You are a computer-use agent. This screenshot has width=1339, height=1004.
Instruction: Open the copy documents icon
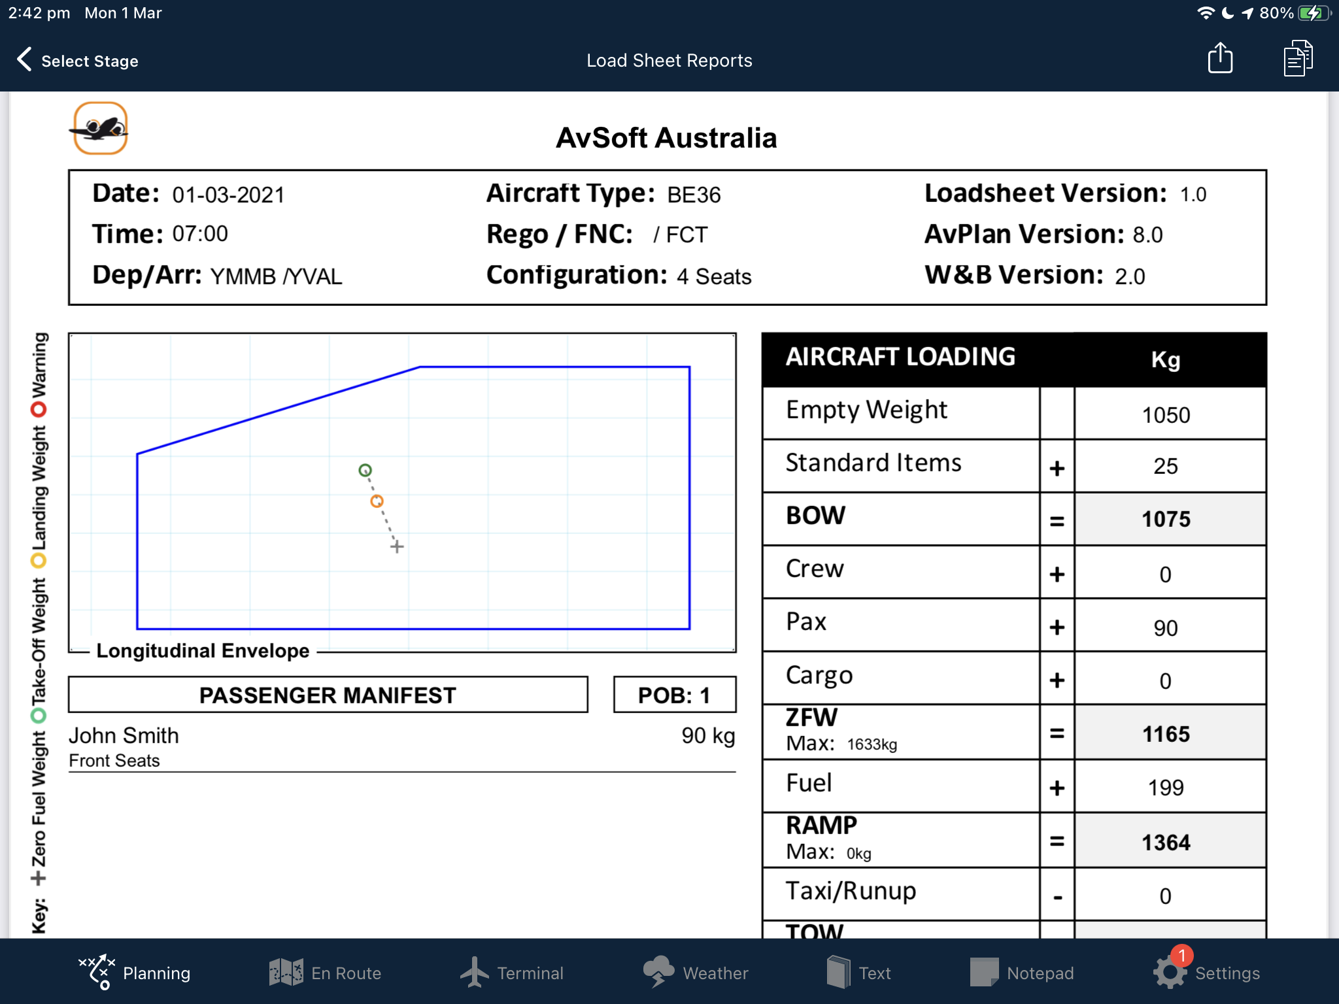1298,58
